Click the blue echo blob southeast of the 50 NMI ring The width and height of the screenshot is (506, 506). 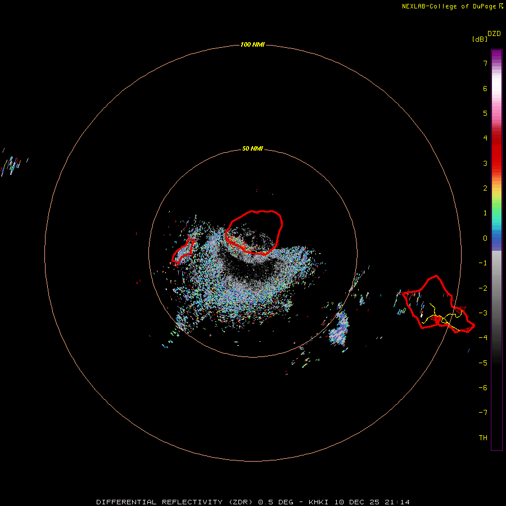[340, 328]
